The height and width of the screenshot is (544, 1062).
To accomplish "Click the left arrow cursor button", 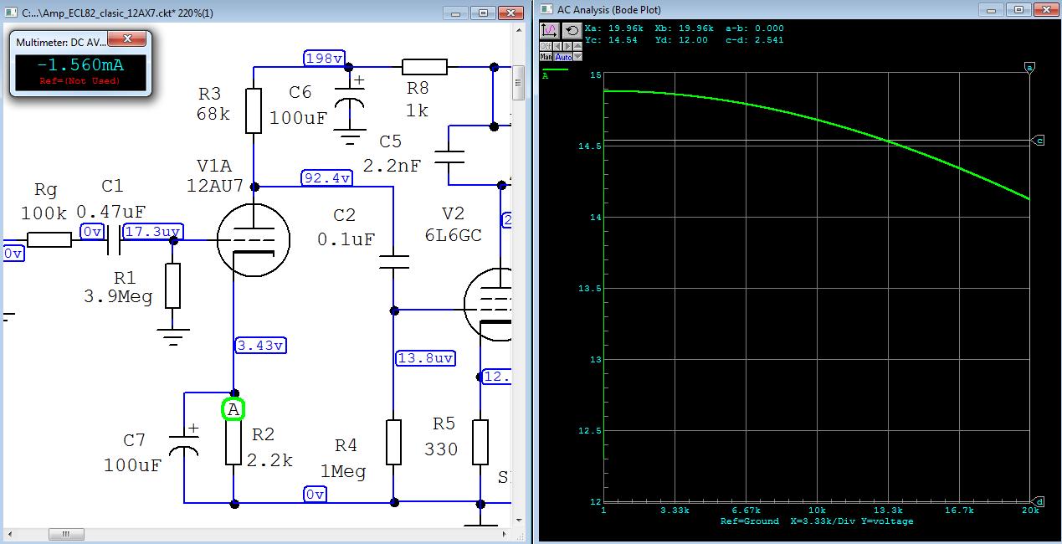I will pos(557,46).
